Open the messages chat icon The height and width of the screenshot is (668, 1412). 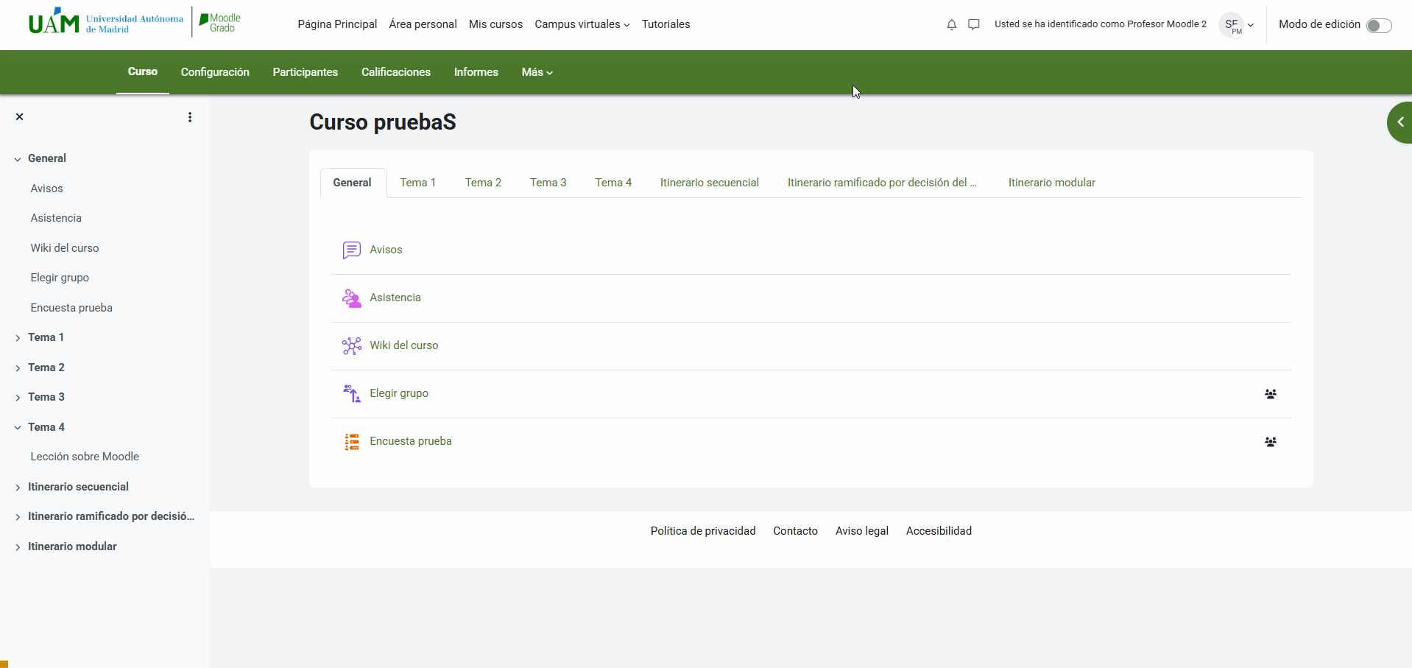(975, 24)
